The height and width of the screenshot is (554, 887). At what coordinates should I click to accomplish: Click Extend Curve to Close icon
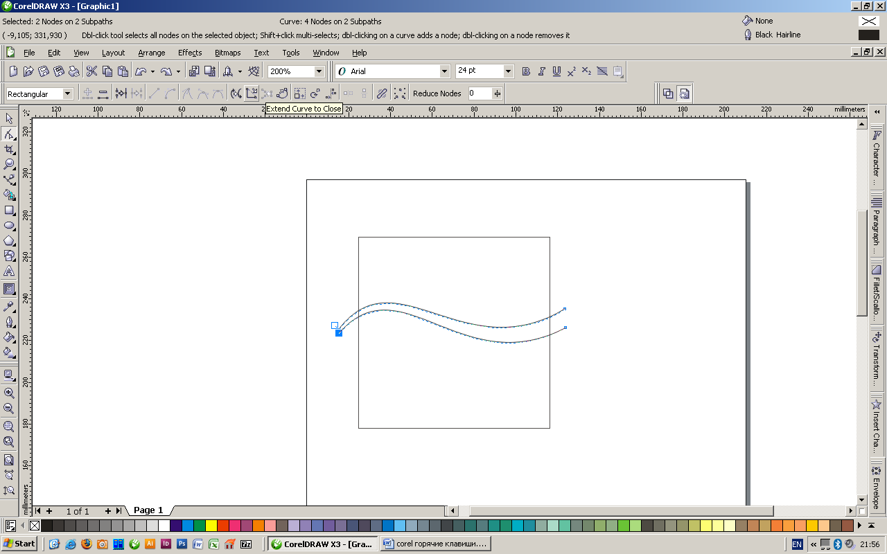pos(251,93)
